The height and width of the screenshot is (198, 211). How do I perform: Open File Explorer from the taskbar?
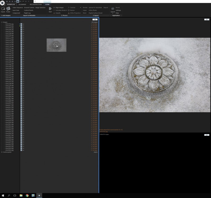pyautogui.click(x=21, y=195)
